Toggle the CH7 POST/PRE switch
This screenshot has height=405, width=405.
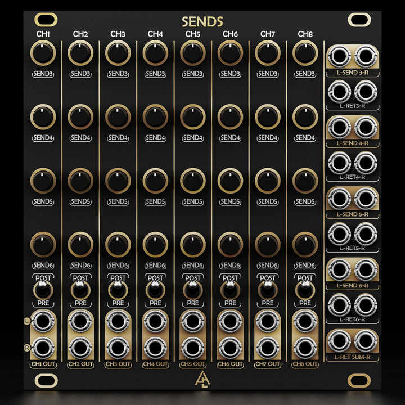tap(268, 290)
